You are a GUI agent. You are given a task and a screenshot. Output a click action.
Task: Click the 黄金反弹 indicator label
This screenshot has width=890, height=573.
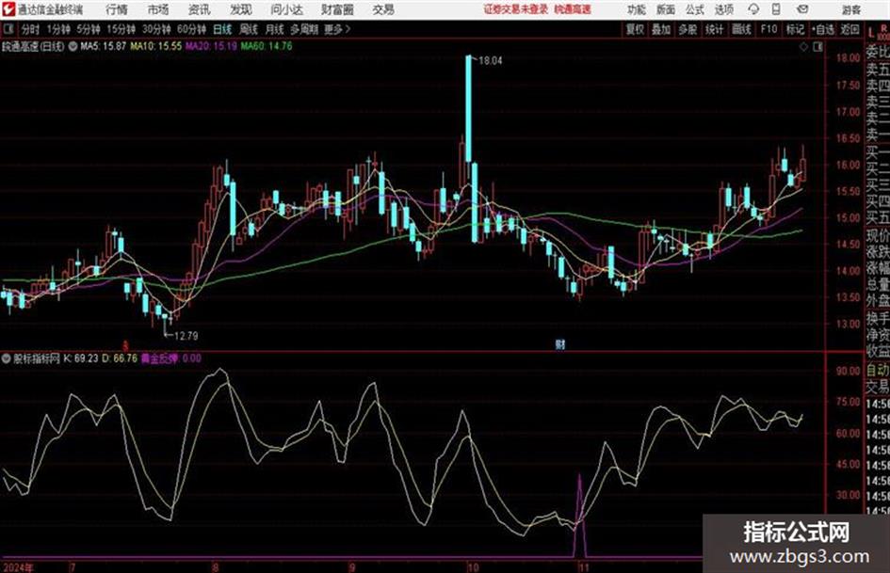pyautogui.click(x=160, y=358)
